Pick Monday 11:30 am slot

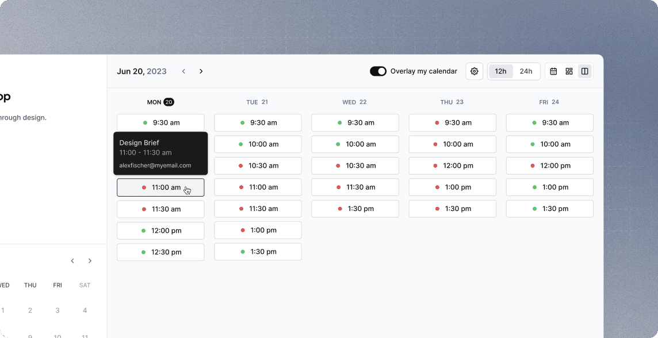click(x=160, y=209)
